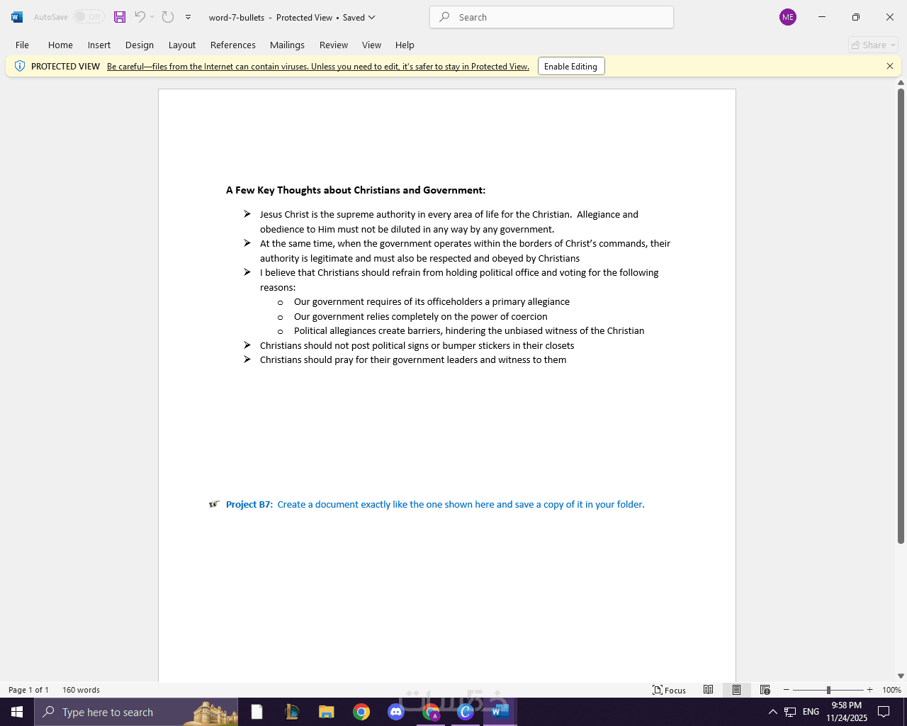This screenshot has width=907, height=726.
Task: Click the scrollbar up arrow
Action: (x=901, y=83)
